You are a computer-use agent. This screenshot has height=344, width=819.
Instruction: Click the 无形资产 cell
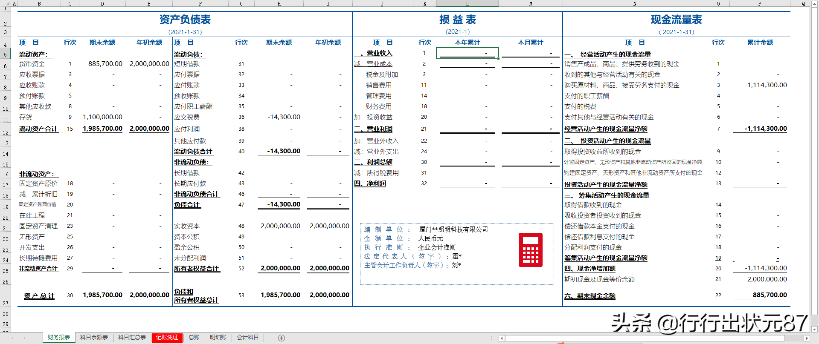[x=32, y=237]
